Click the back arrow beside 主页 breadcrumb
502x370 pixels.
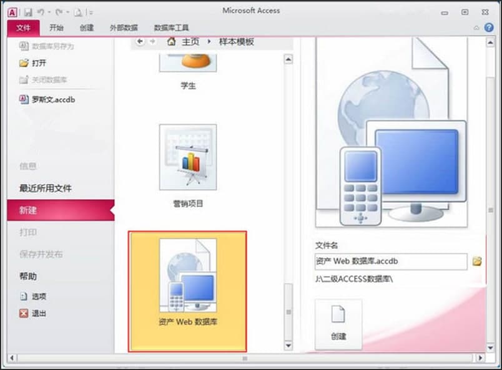coord(139,42)
